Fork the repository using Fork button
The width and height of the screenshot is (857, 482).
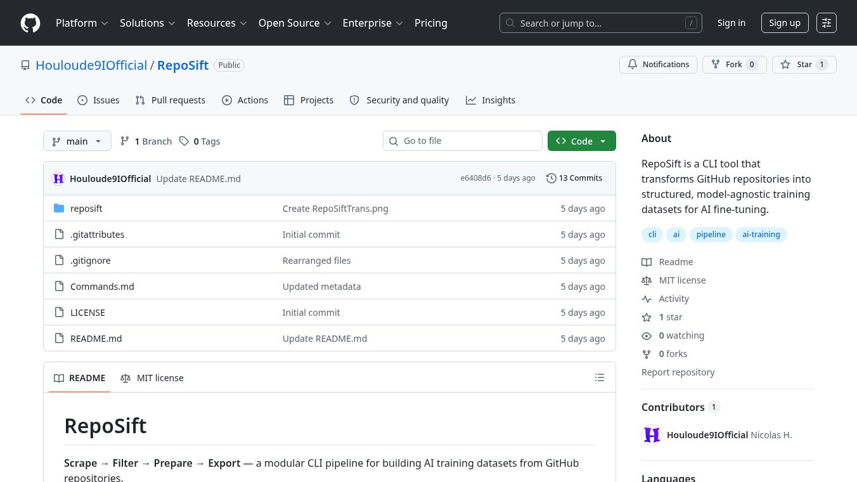coord(735,65)
